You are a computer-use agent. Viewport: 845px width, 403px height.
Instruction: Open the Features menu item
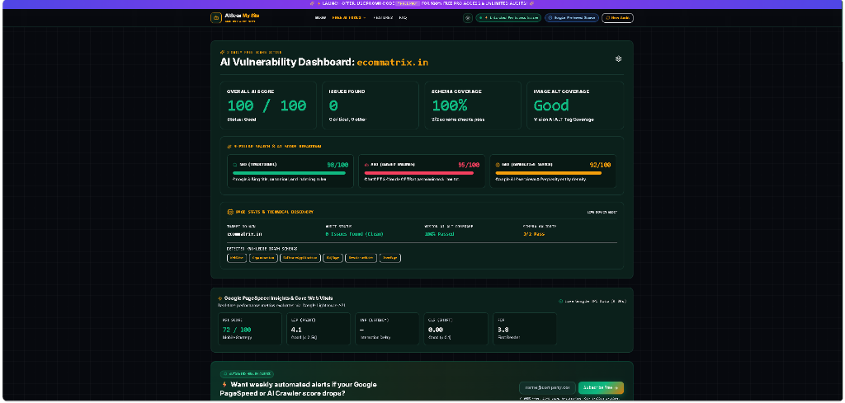[x=383, y=18]
